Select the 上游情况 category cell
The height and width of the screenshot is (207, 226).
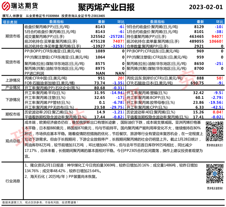coord(13,80)
